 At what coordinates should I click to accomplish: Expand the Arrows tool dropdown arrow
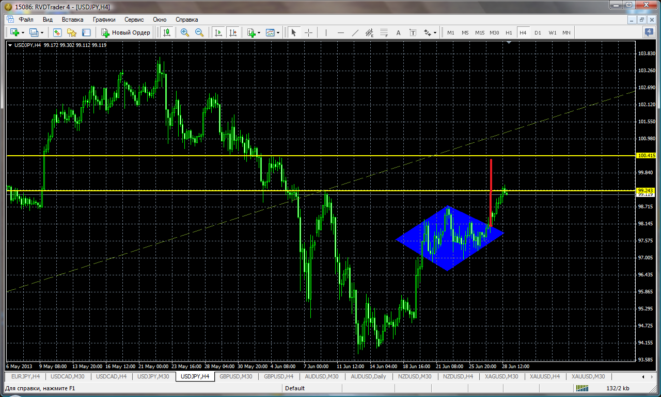[435, 32]
